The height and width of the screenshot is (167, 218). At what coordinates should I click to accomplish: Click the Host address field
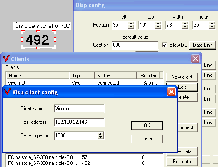tap(79, 122)
